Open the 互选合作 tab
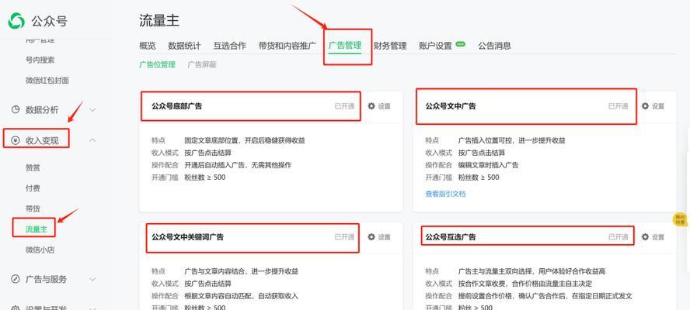The height and width of the screenshot is (310, 690). 230,46
